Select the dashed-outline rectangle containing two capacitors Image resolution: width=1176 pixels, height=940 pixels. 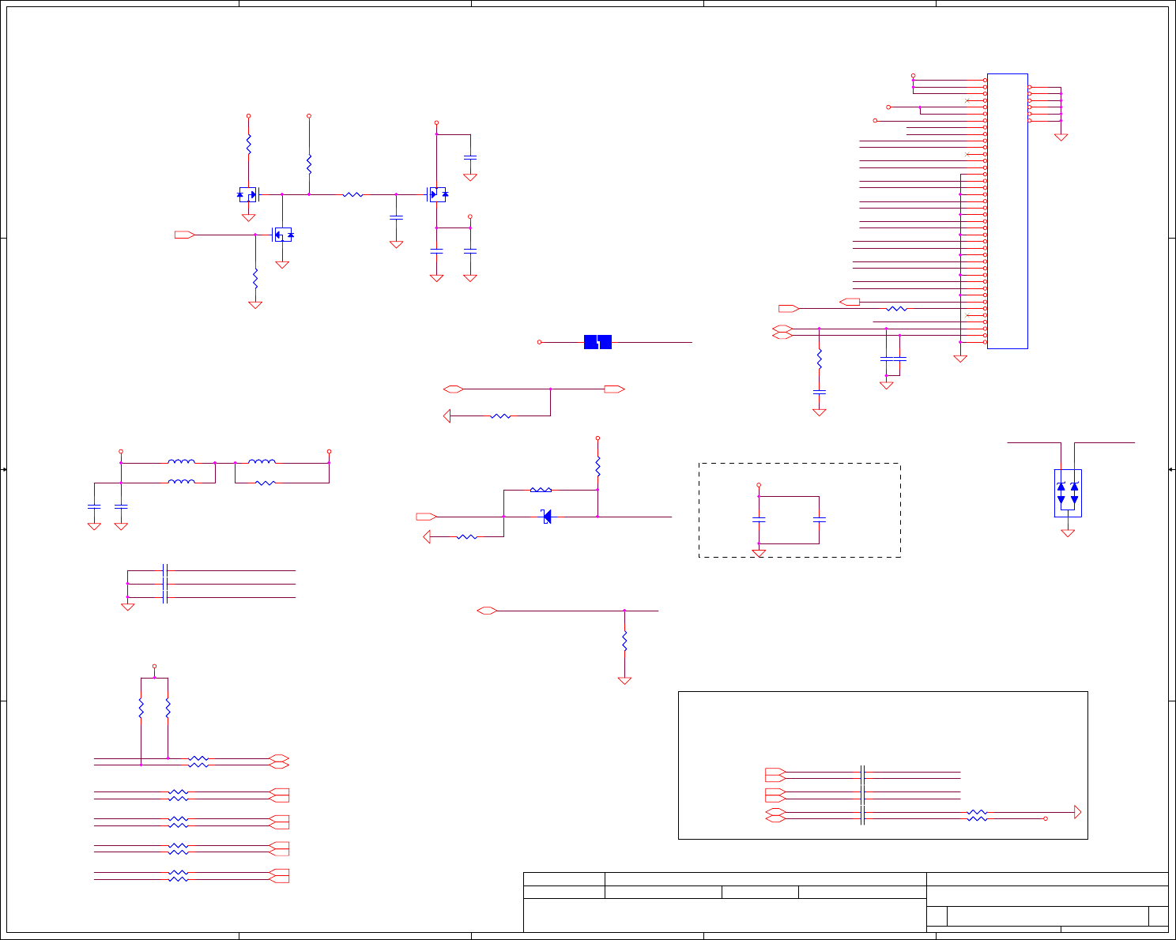800,510
